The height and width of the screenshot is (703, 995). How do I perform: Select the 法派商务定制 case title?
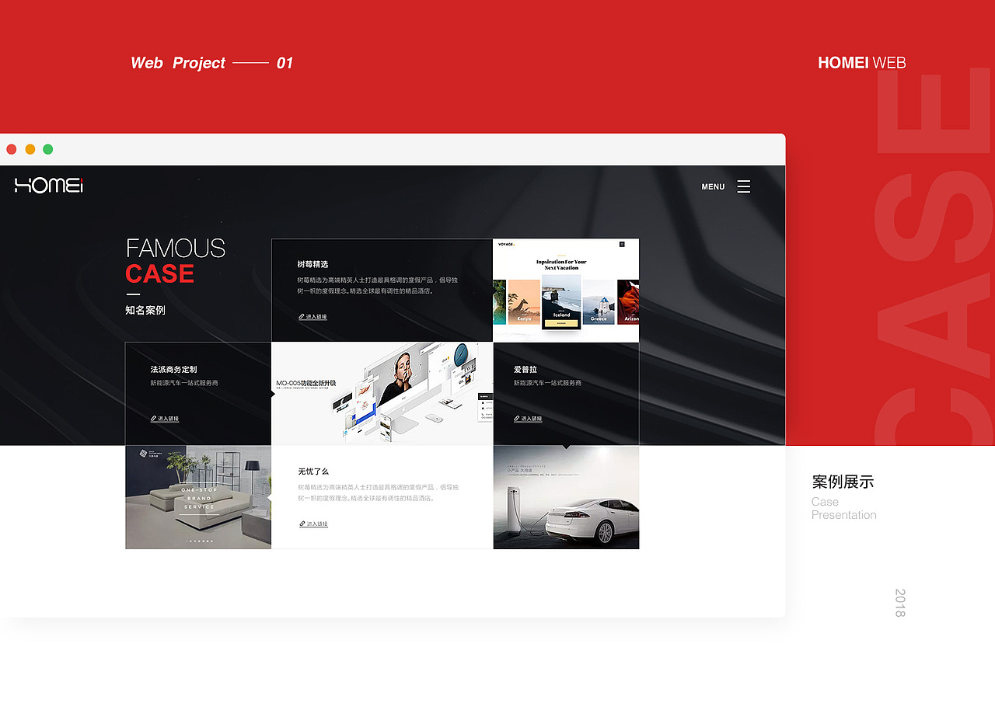174,370
